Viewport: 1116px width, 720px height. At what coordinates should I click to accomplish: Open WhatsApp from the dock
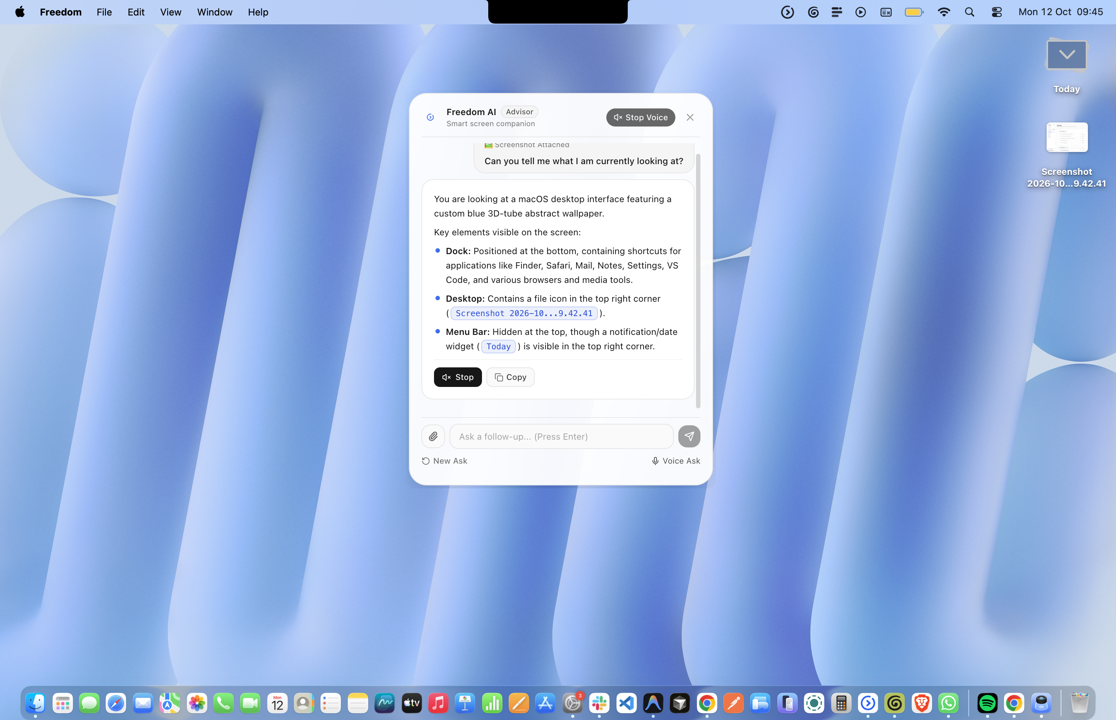pos(948,703)
